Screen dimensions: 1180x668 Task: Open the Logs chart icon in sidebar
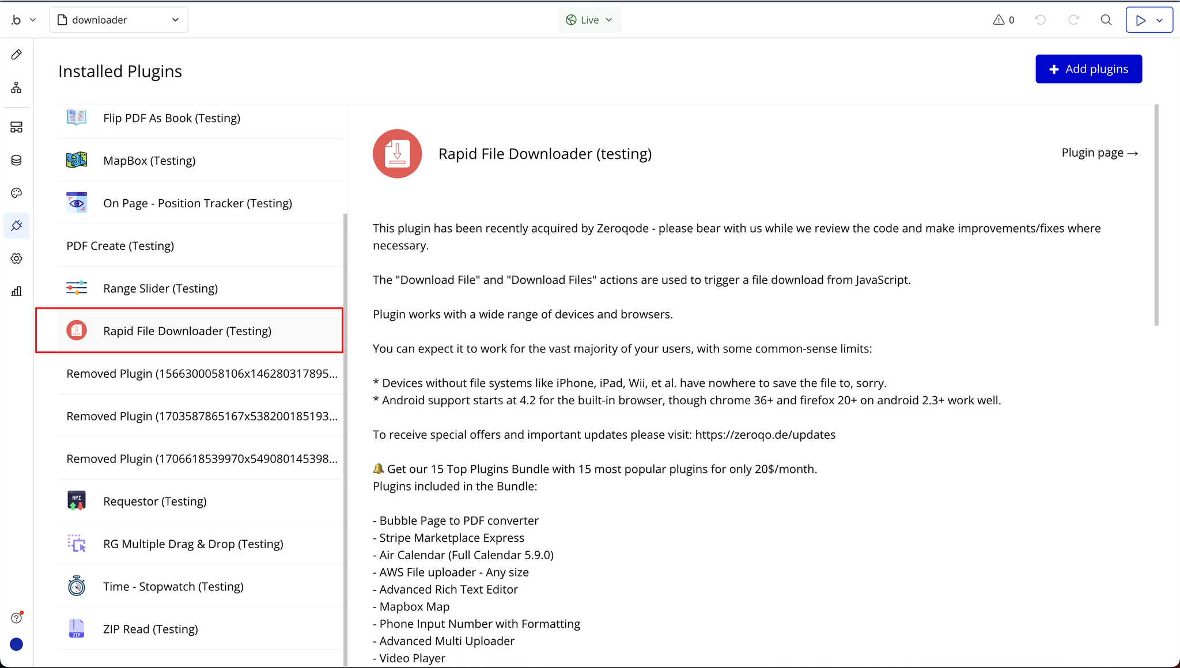[16, 291]
